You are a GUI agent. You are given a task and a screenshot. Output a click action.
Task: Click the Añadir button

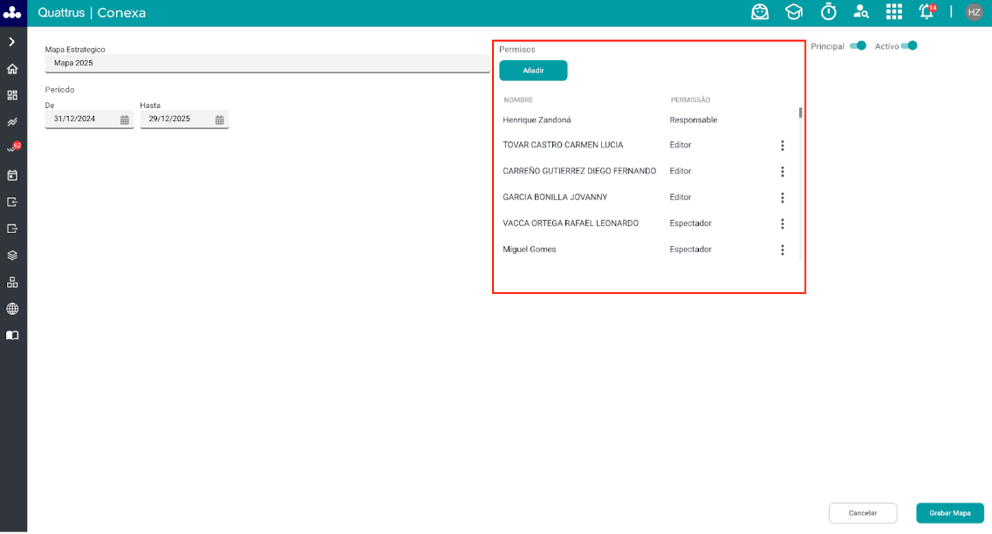(x=533, y=71)
